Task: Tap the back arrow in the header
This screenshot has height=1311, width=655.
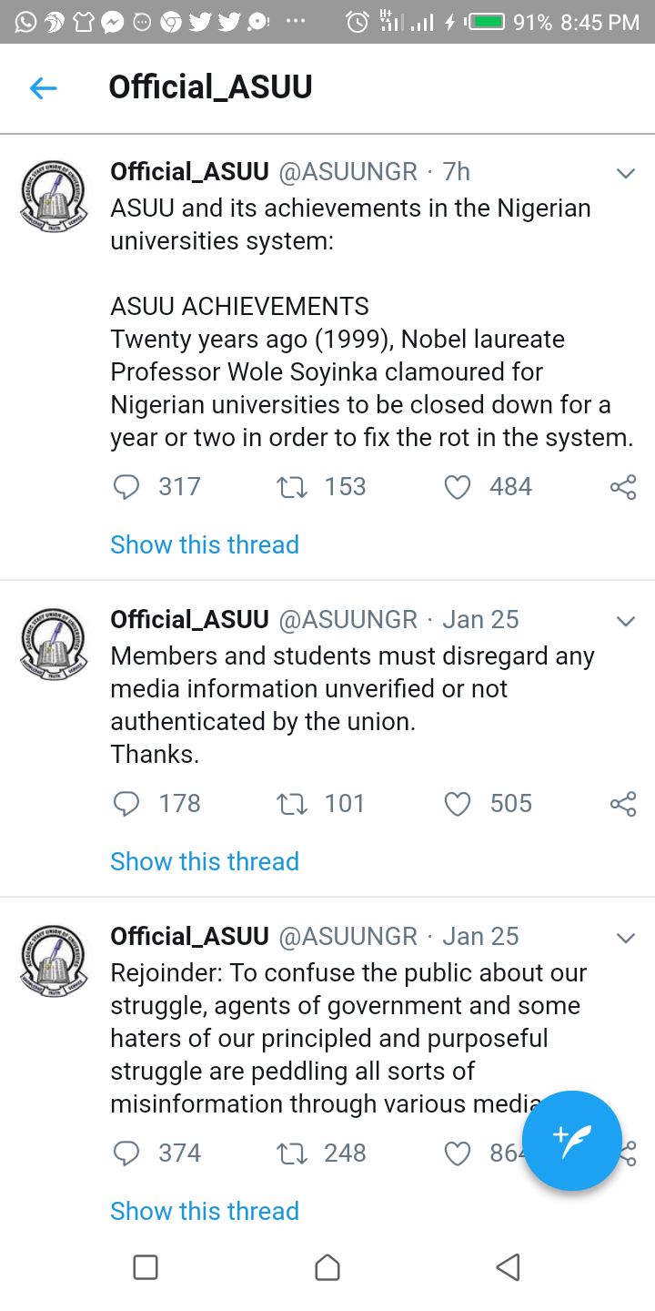Action: tap(43, 88)
